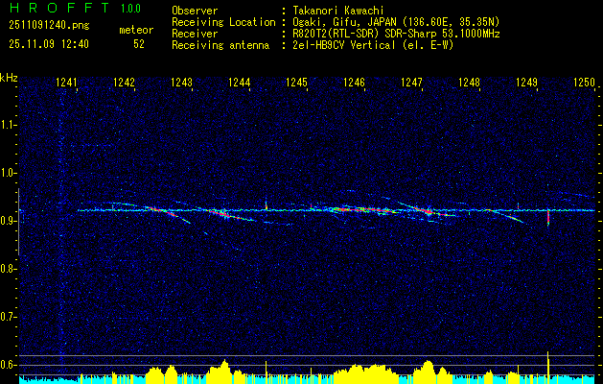This screenshot has width=603, height=384.
Task: Click the observer name Takanori Kawachi
Action: click(338, 11)
